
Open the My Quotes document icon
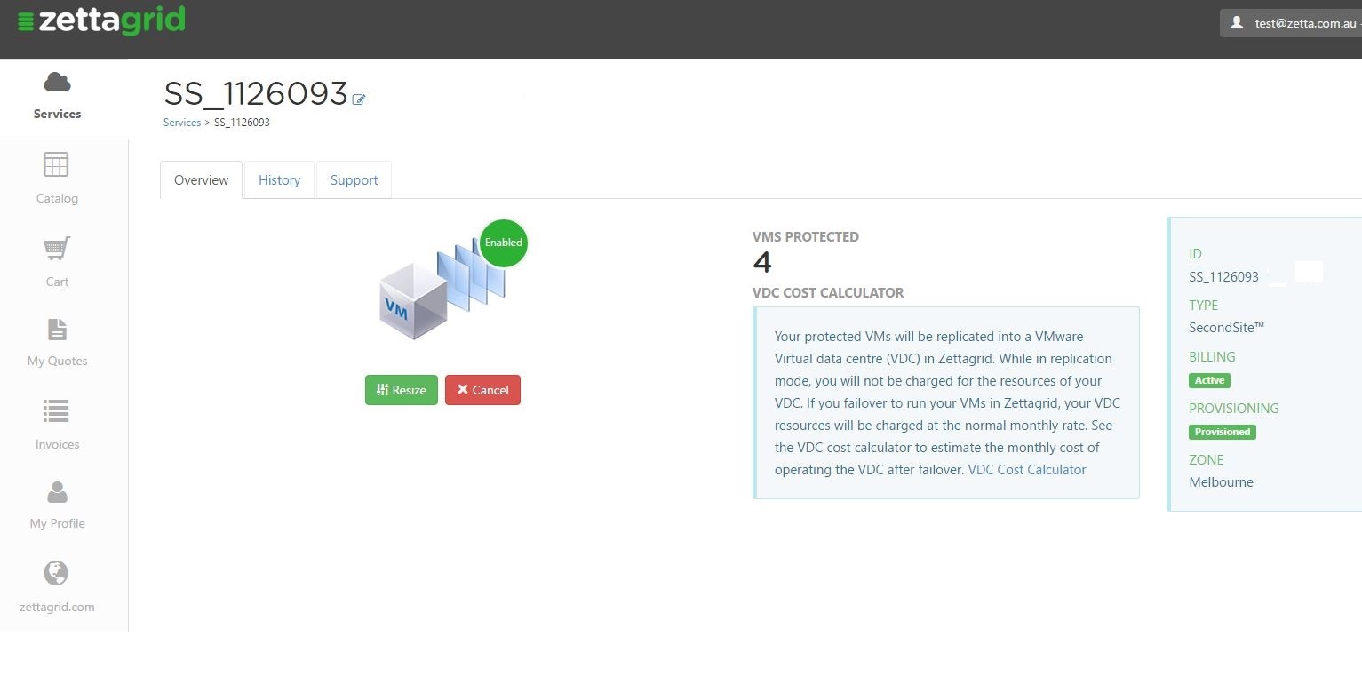coord(57,330)
